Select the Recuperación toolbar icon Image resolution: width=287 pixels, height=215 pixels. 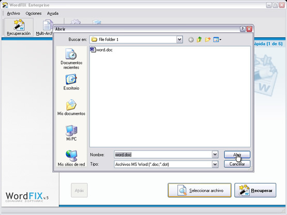coord(19,27)
